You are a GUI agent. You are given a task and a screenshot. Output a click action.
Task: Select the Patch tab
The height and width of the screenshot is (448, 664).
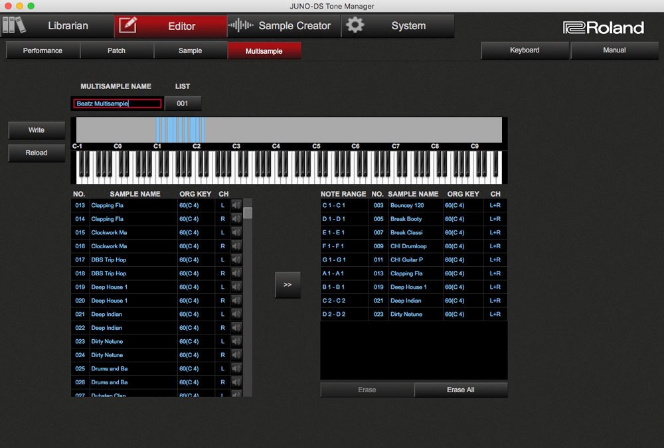[x=116, y=50]
